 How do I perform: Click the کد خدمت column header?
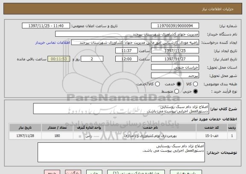tap(212, 127)
